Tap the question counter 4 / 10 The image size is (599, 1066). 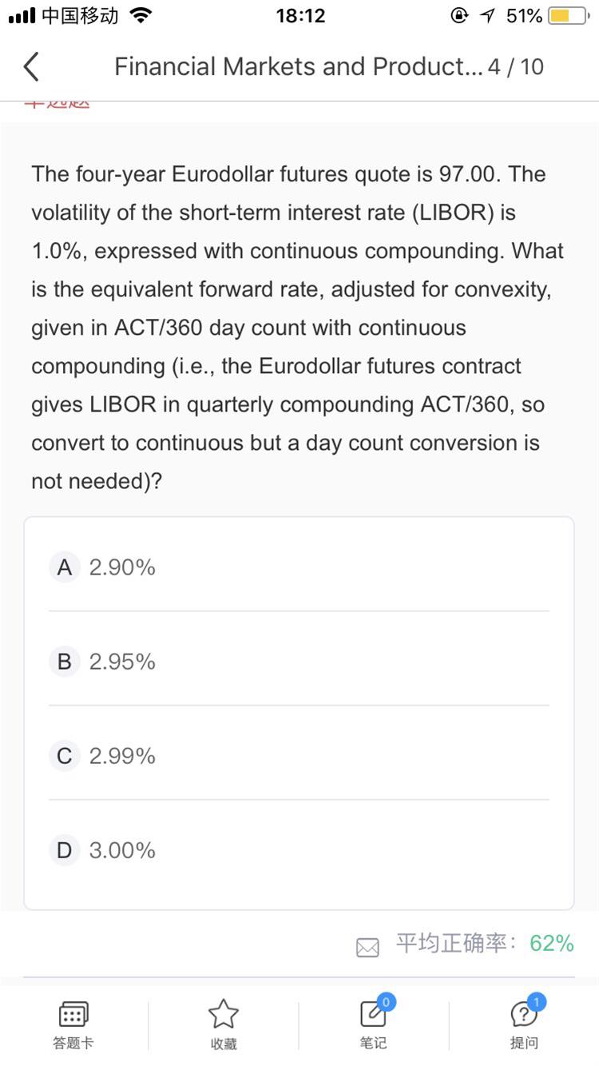click(x=516, y=66)
